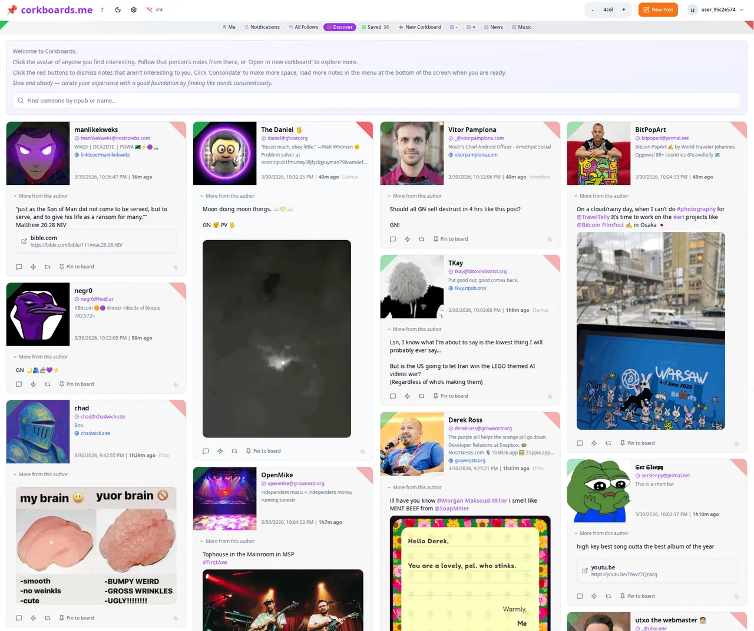Create a New Corkboard from tab bar
Image resolution: width=754 pixels, height=631 pixels.
(419, 27)
